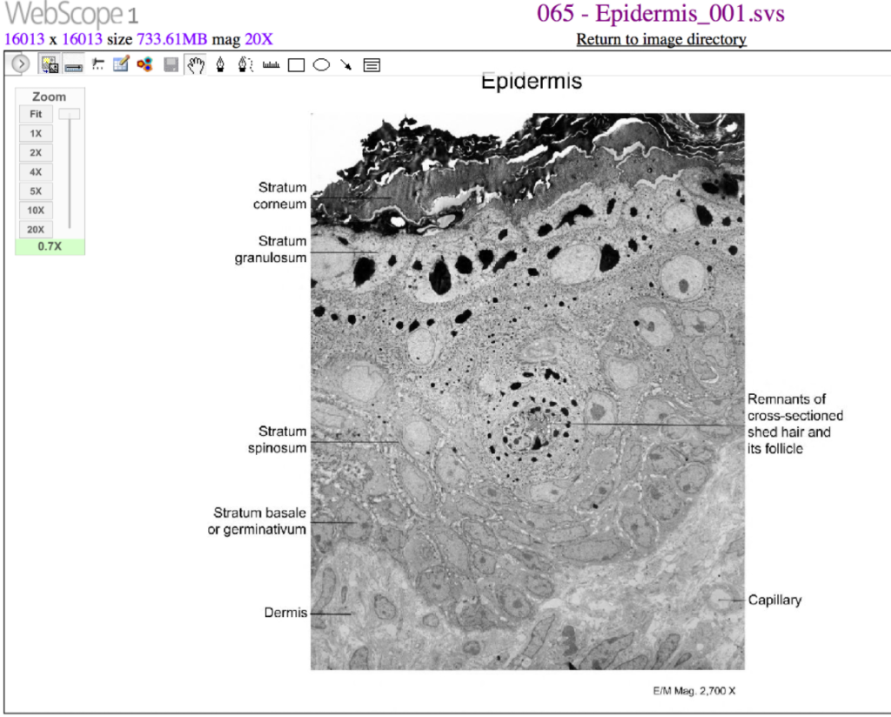
Task: Click the grayed-out save floppy disk icon
Action: [x=171, y=64]
